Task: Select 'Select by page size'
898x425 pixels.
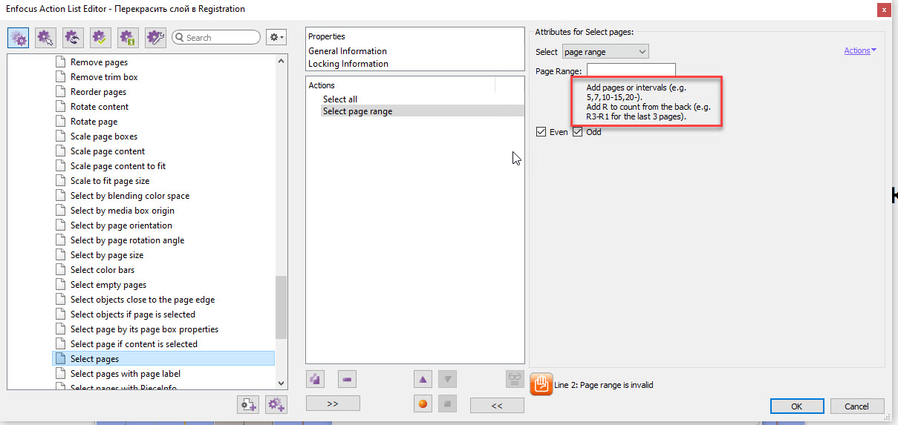Action: 107,255
